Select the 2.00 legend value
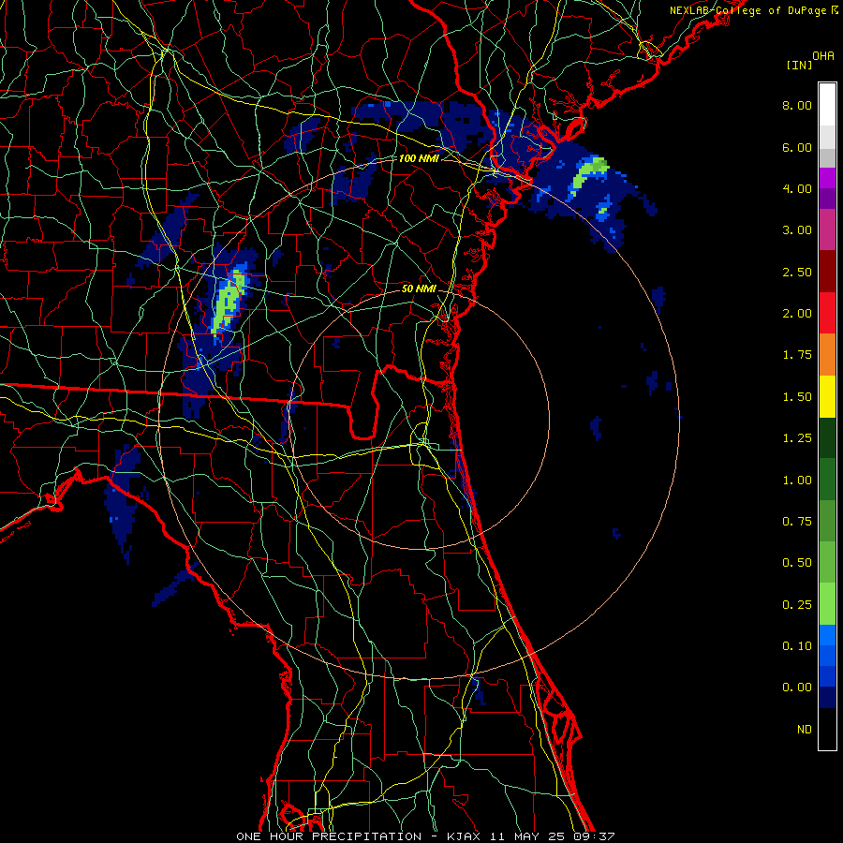This screenshot has width=843, height=843. click(x=797, y=314)
